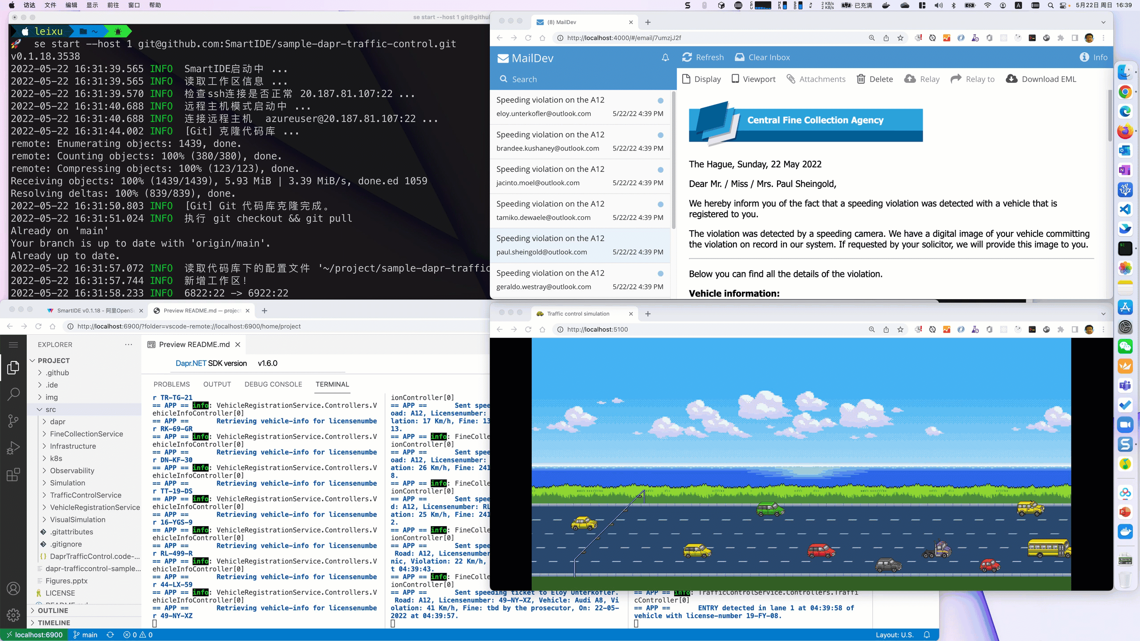Screen dimensions: 1140x641
Task: Expand the TrafficControlService folder
Action: click(x=85, y=495)
